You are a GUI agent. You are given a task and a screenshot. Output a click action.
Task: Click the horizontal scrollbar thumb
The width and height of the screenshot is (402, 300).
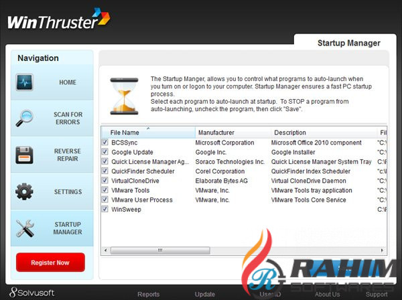(x=160, y=250)
